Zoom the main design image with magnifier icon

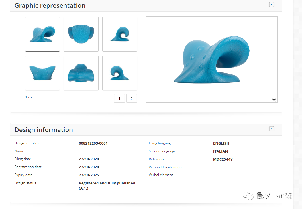click(274, 100)
